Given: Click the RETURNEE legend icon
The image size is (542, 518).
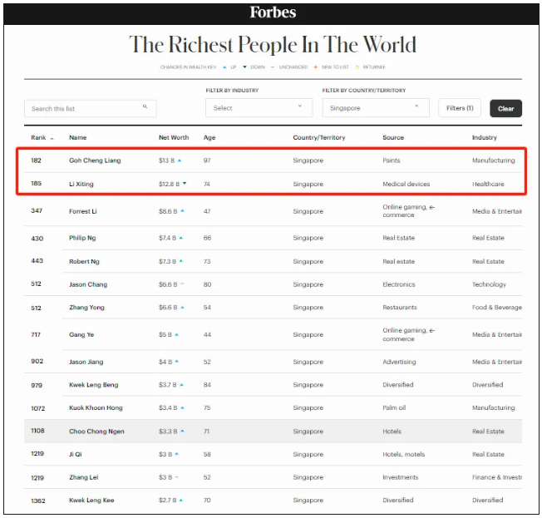Looking at the screenshot, I should [357, 67].
